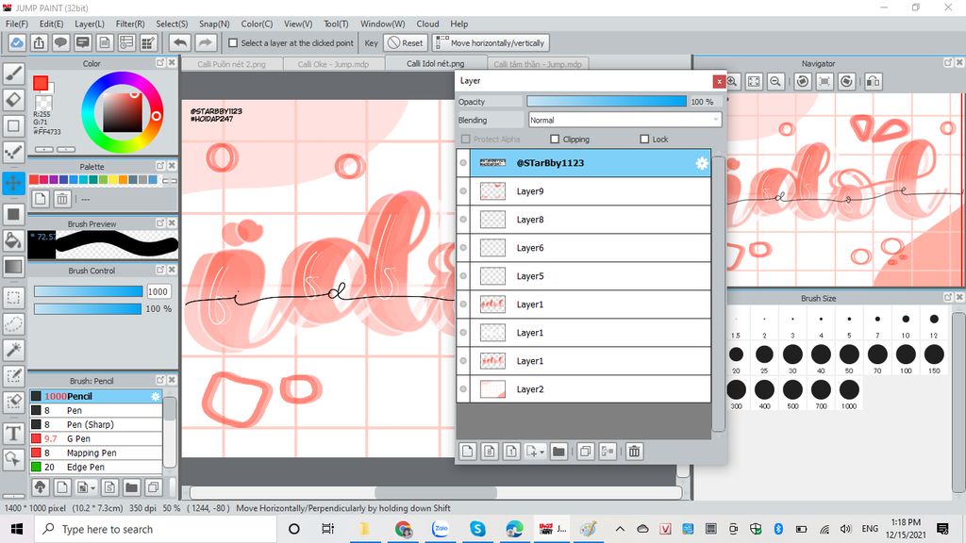Open Skype from the taskbar
Image resolution: width=966 pixels, height=543 pixels.
477,529
